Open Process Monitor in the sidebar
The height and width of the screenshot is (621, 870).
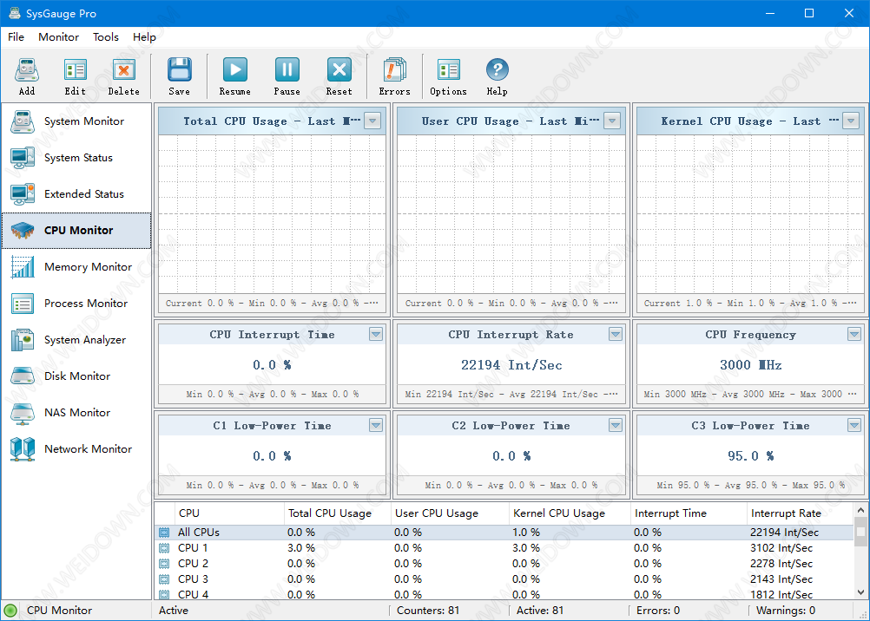tap(76, 304)
